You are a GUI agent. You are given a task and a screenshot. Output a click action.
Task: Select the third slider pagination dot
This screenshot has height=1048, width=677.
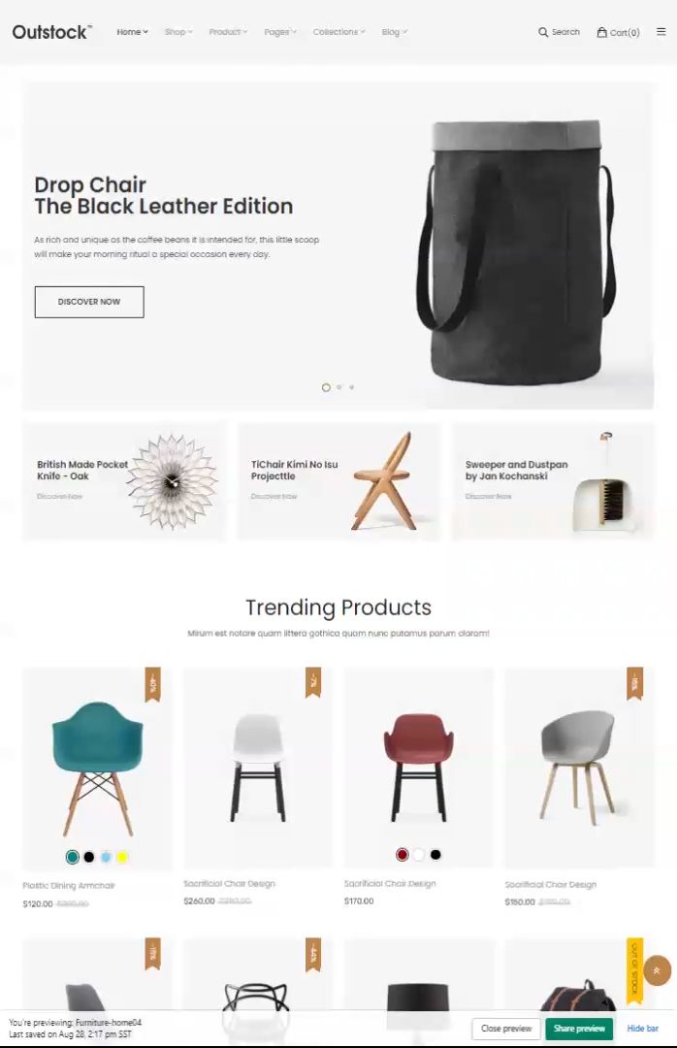351,387
